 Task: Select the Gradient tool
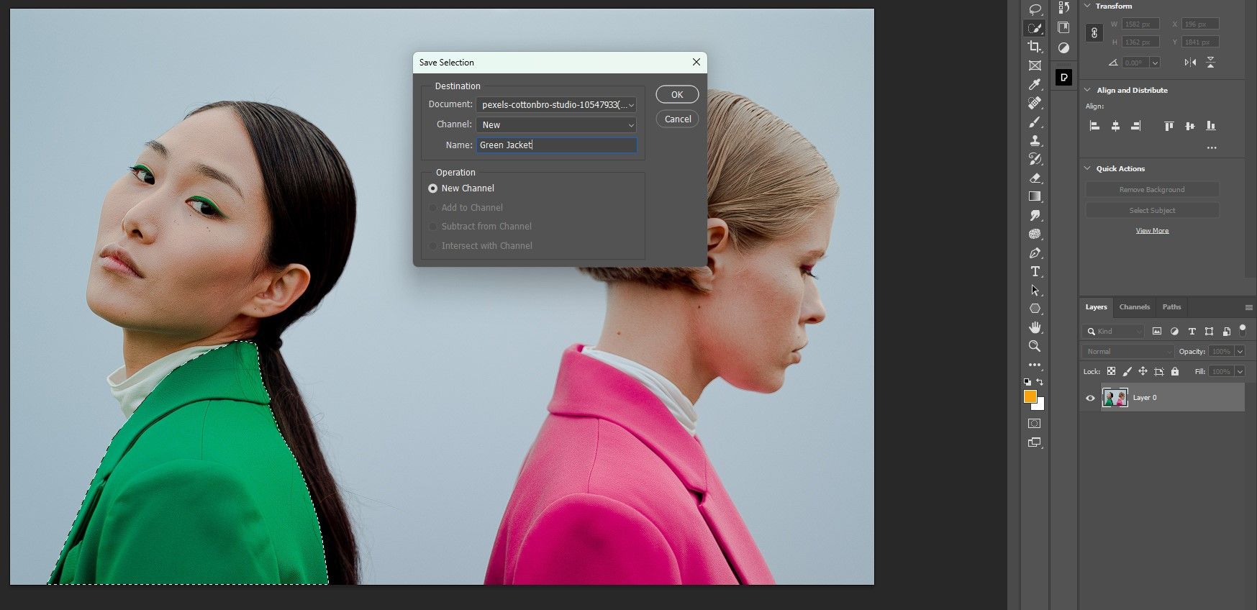point(1035,196)
